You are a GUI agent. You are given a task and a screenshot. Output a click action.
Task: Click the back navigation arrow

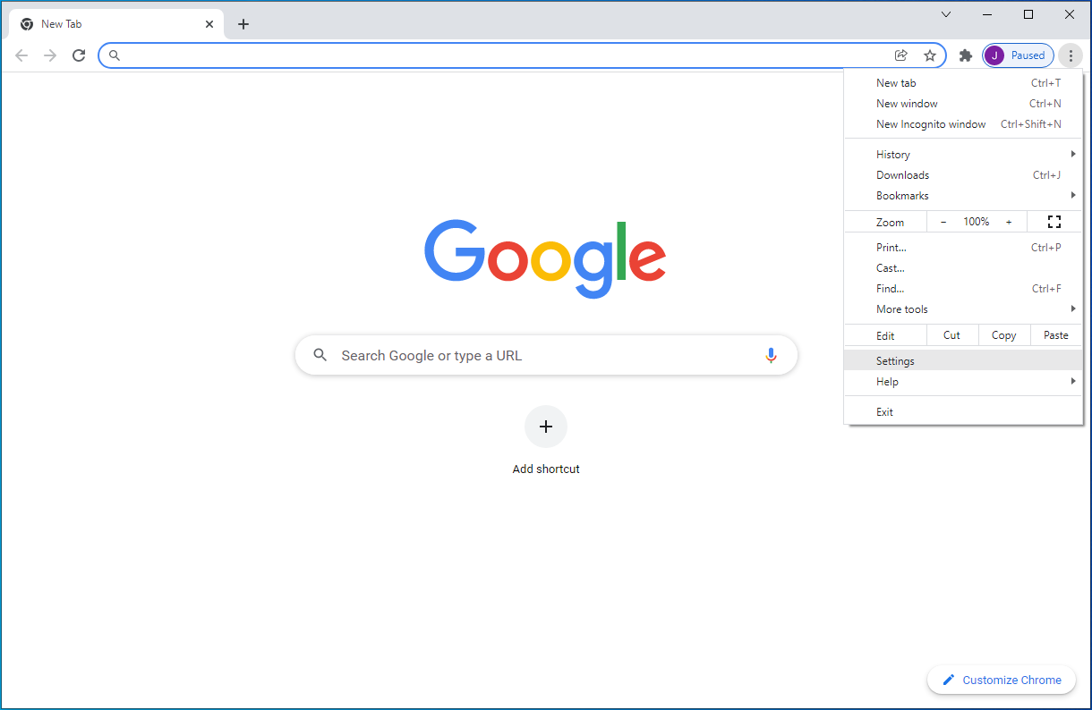click(x=21, y=55)
